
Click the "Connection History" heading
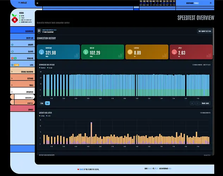pos(47,38)
